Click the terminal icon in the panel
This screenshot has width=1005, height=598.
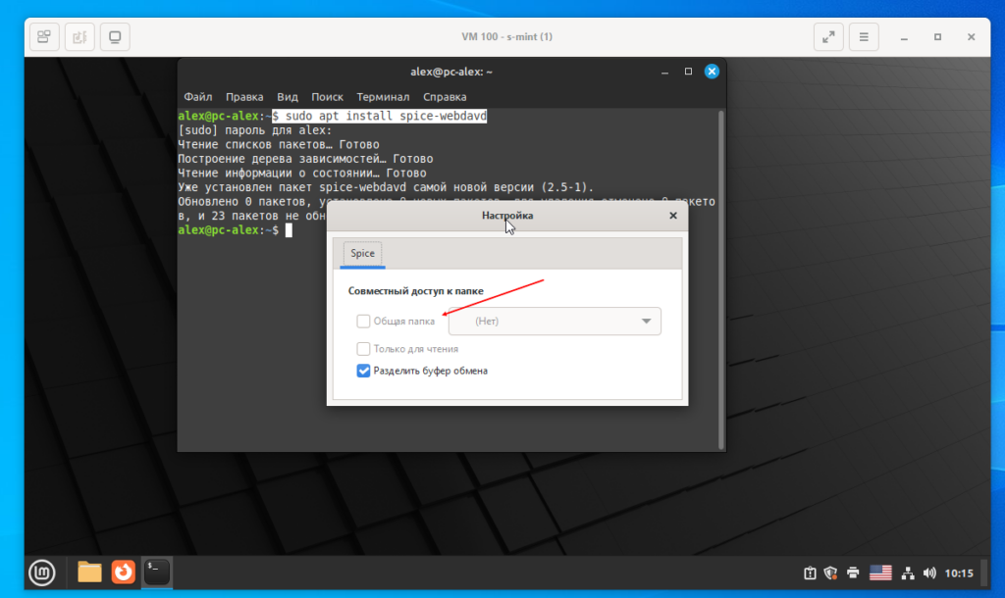point(156,572)
